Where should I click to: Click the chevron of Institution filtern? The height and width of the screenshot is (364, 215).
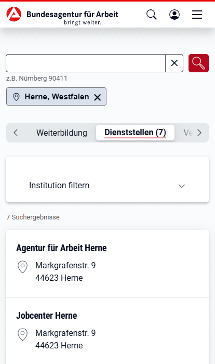[x=182, y=186]
